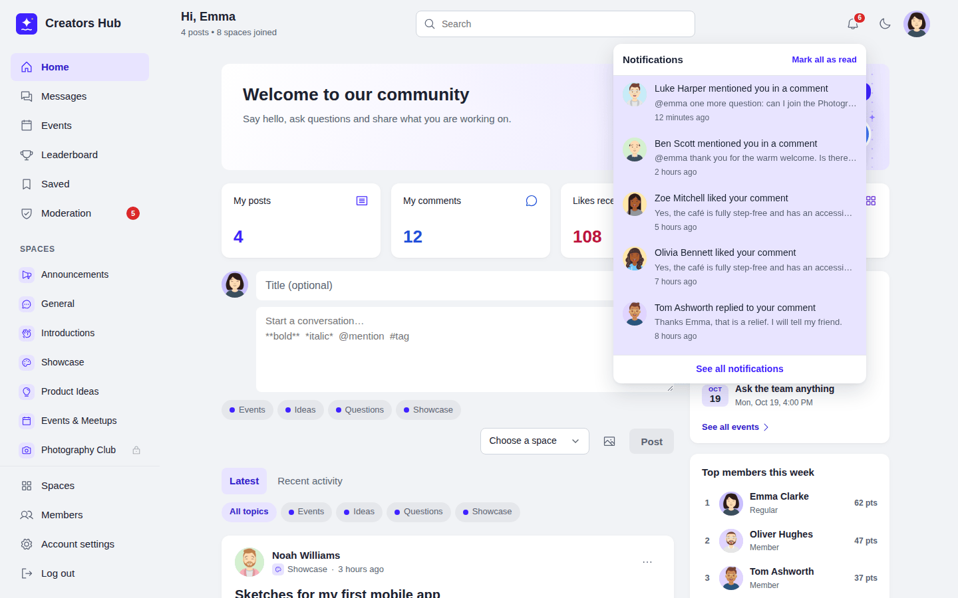Open the Product Ideas space
958x598 pixels.
click(80, 391)
